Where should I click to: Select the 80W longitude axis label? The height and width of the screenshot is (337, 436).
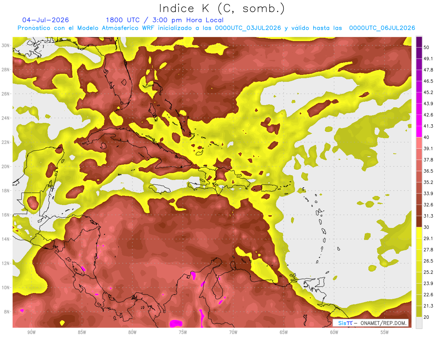pyautogui.click(x=132, y=333)
